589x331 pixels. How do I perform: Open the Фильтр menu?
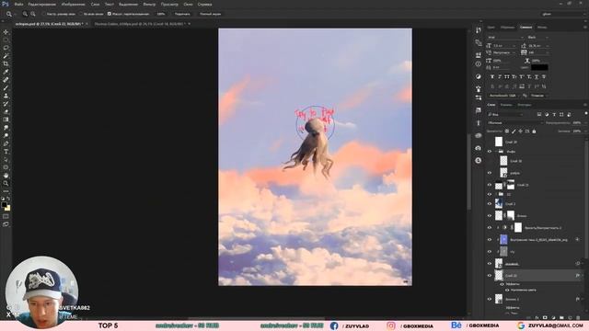(x=149, y=5)
